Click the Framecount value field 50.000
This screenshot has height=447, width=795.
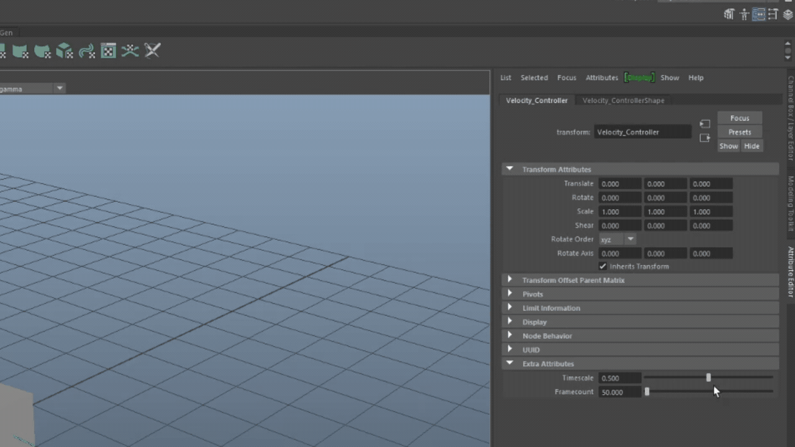coord(620,392)
